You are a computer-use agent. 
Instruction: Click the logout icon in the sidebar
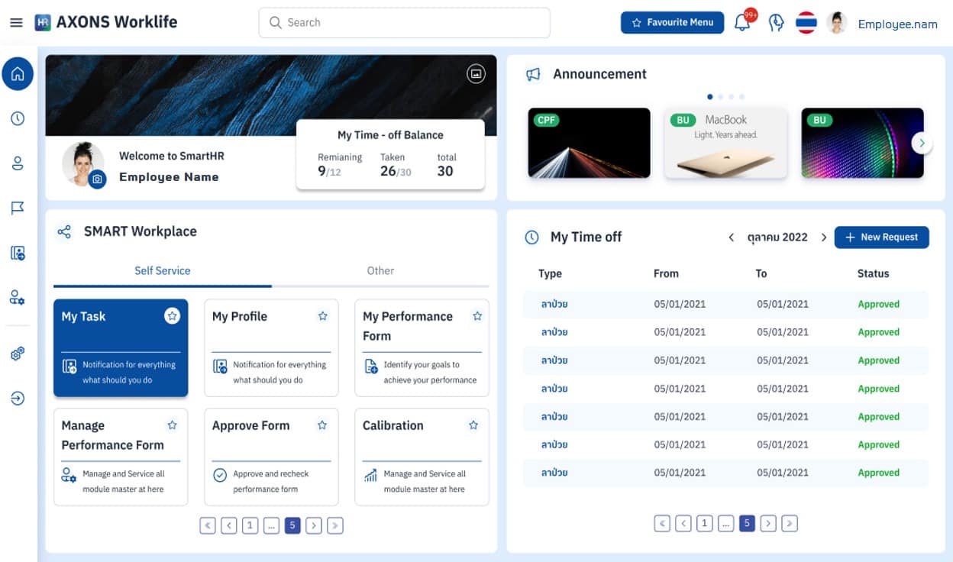(x=18, y=398)
